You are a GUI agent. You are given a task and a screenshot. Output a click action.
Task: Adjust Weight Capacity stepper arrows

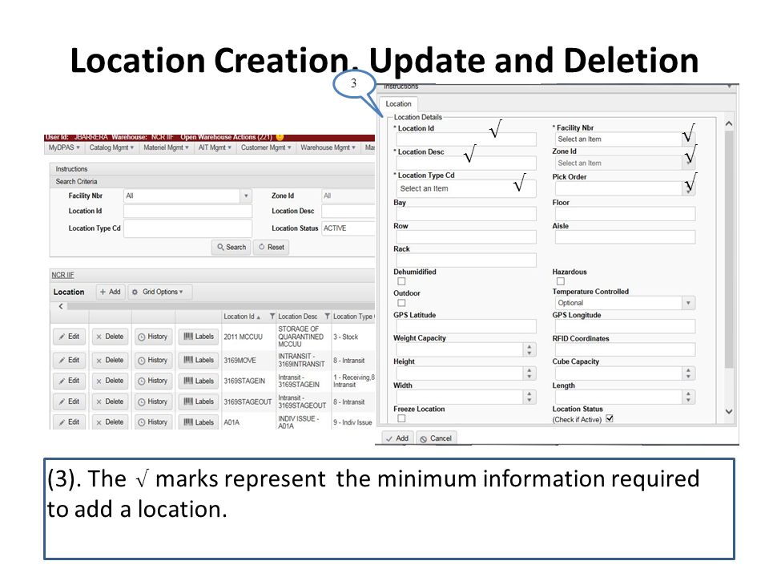[x=529, y=349]
